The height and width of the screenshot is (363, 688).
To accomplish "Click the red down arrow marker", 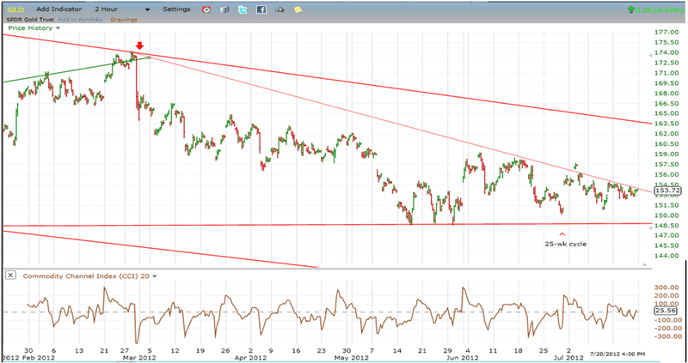I will coord(140,44).
